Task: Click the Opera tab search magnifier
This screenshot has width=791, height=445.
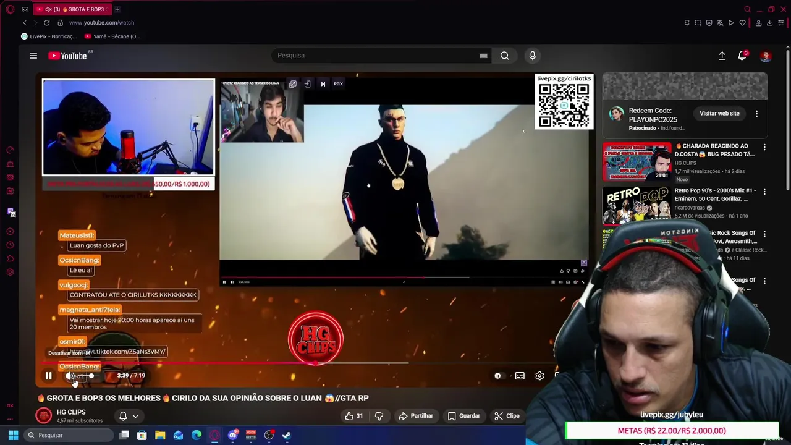Action: tap(747, 9)
